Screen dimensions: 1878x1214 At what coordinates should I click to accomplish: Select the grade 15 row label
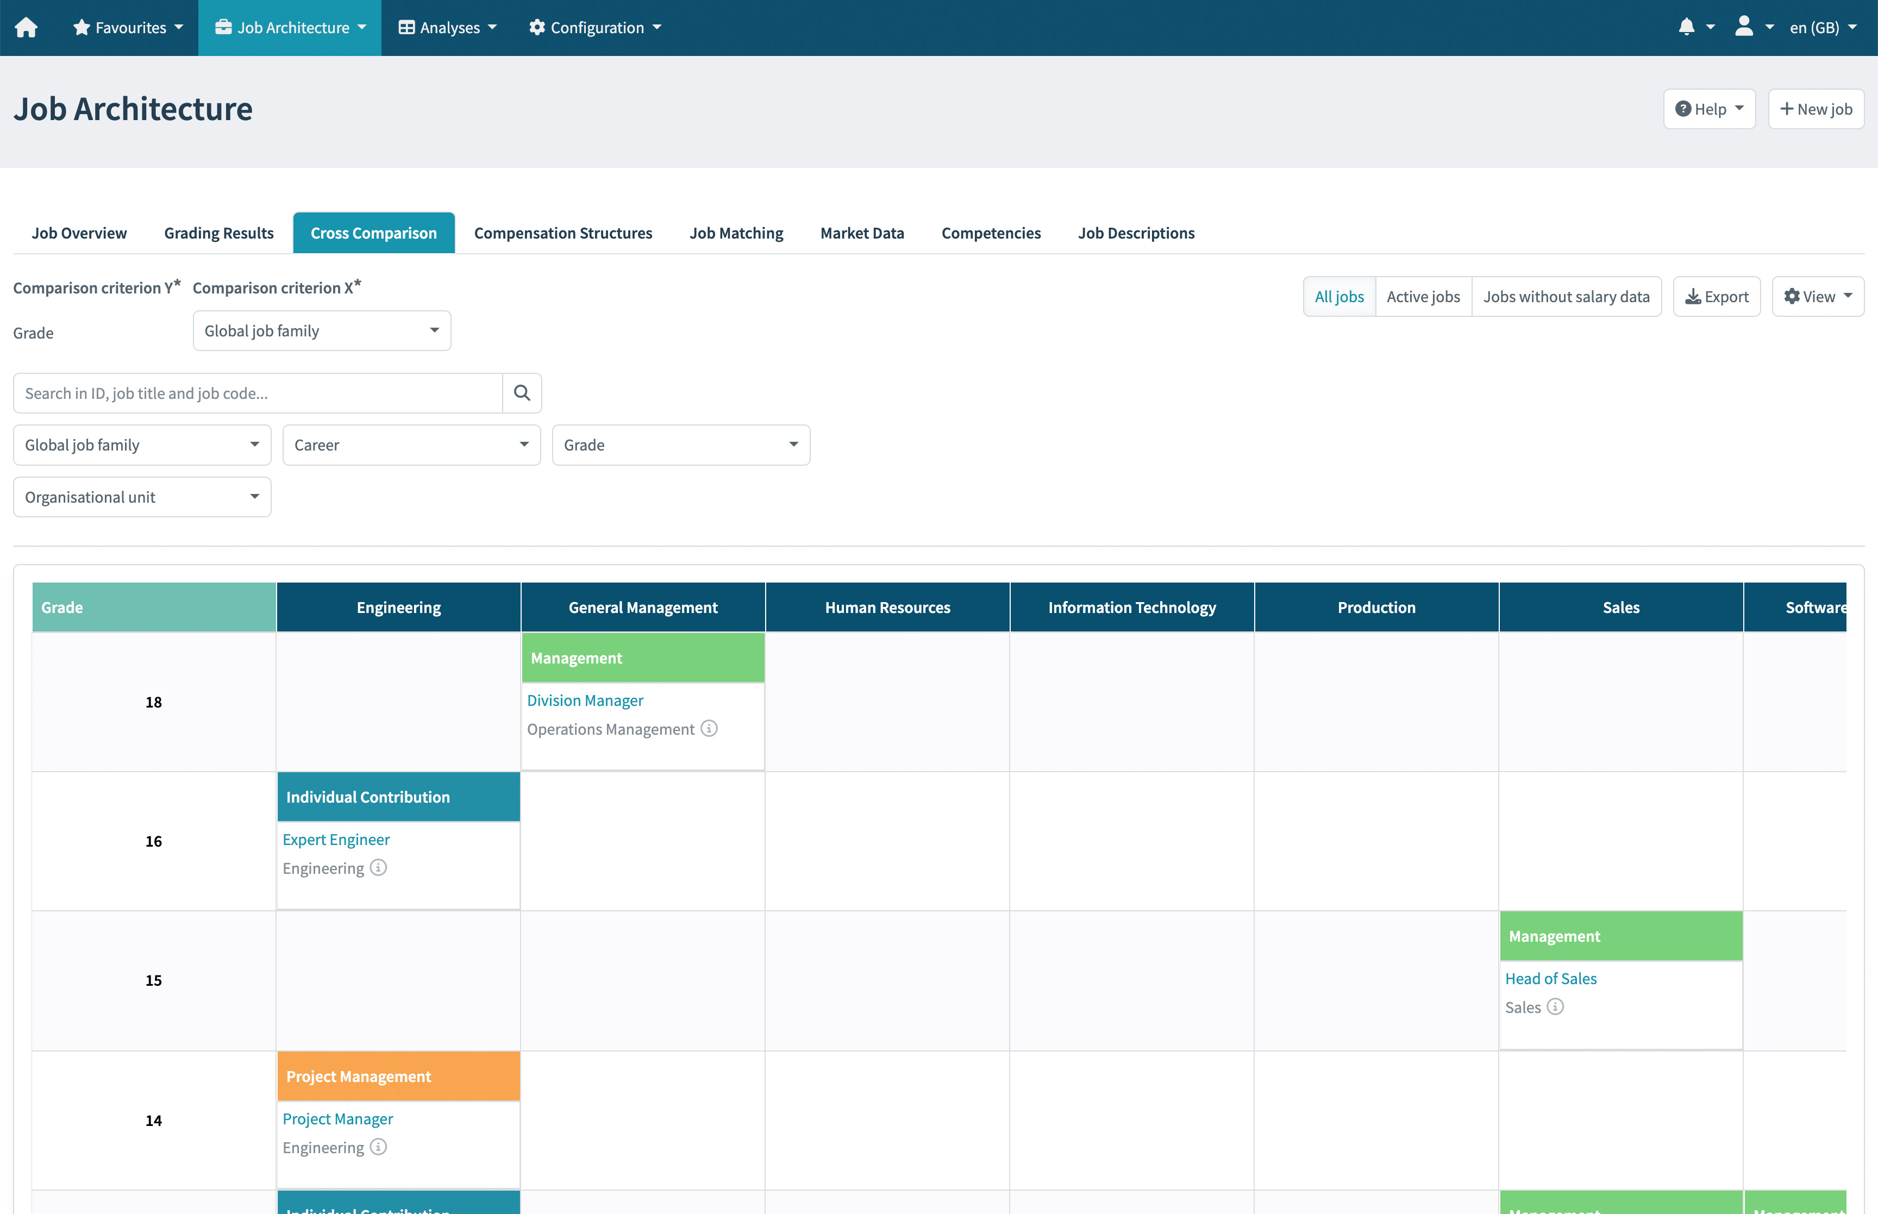point(154,980)
